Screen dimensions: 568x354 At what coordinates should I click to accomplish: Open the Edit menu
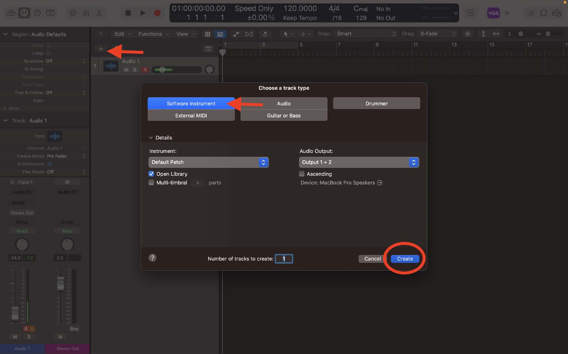pyautogui.click(x=123, y=34)
